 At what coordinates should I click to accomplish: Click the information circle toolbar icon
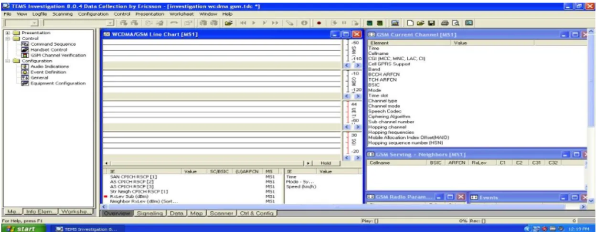click(x=304, y=23)
